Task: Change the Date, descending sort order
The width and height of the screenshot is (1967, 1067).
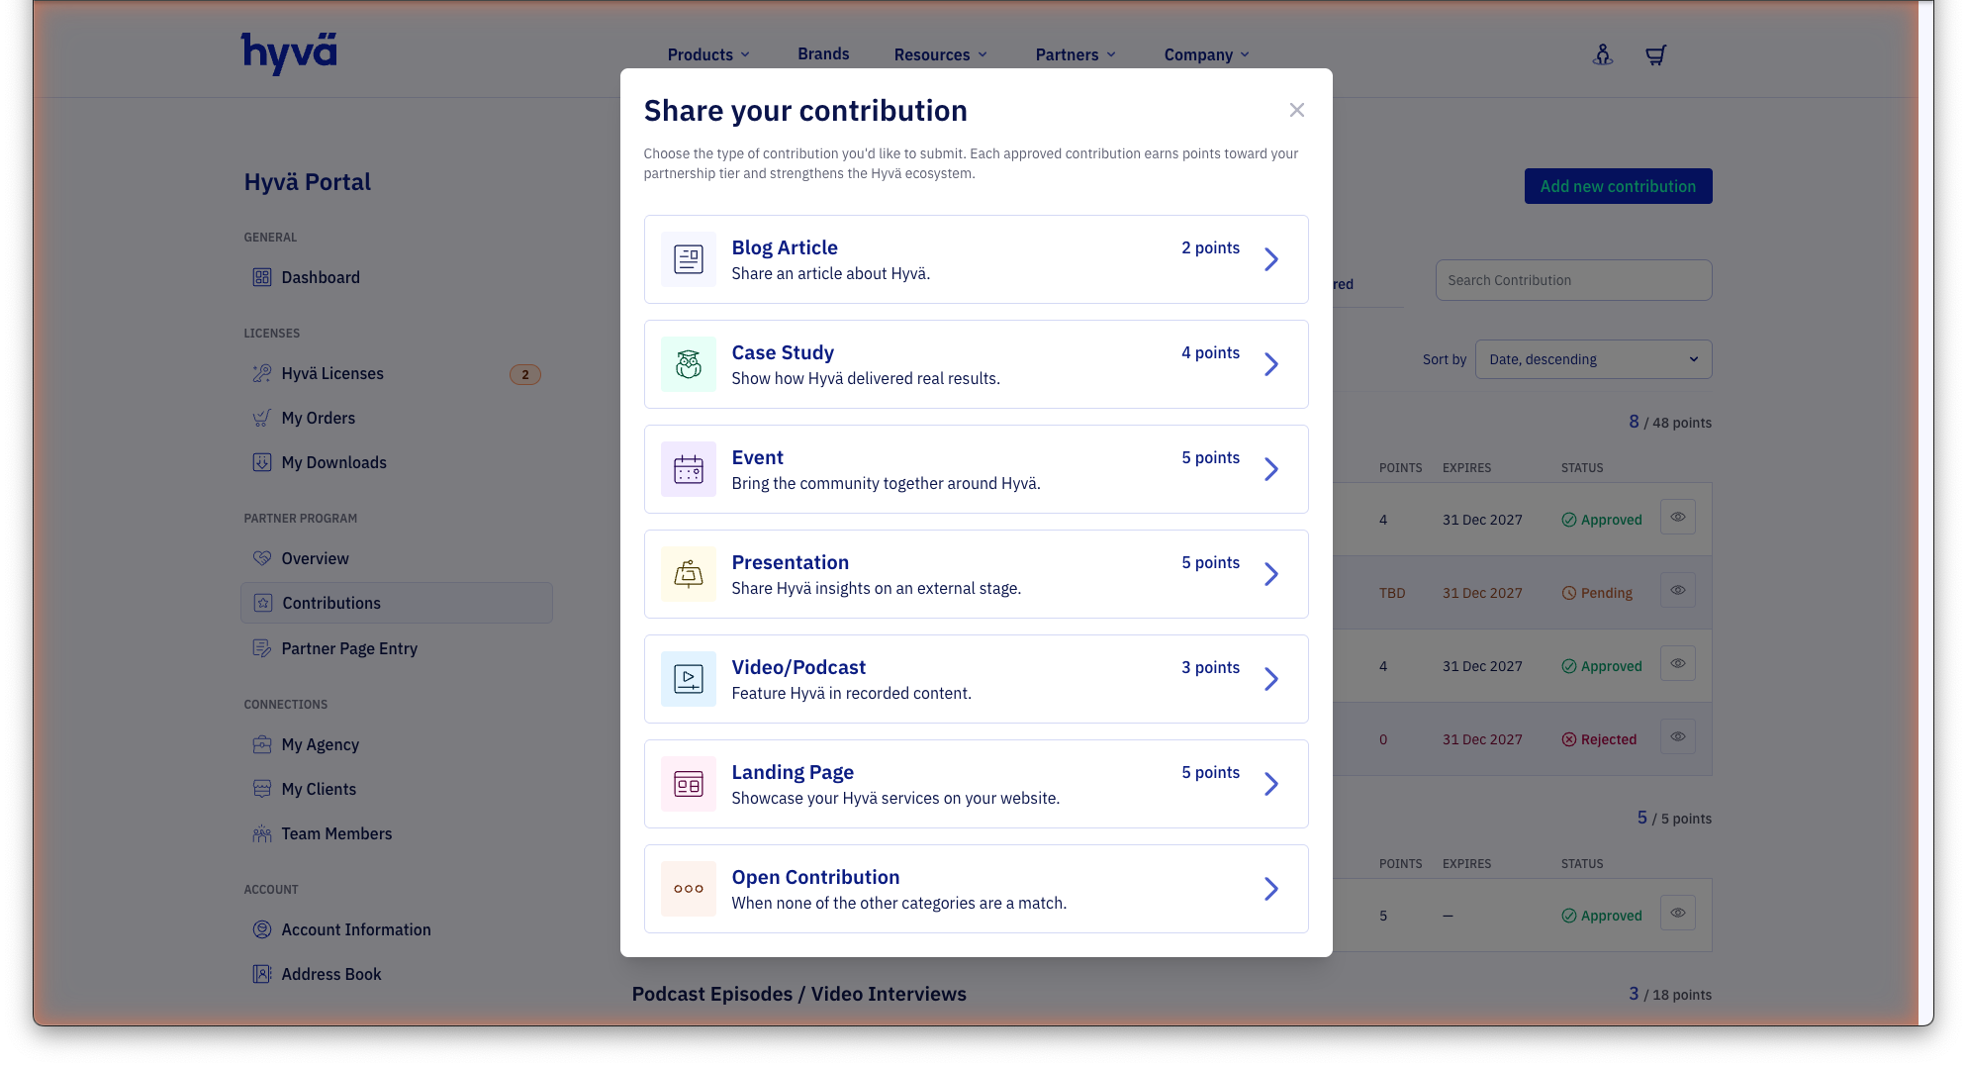Action: [x=1592, y=358]
